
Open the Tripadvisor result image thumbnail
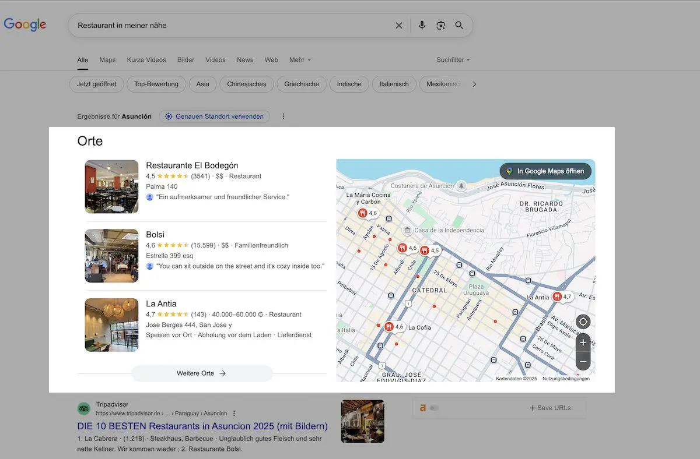coord(363,421)
